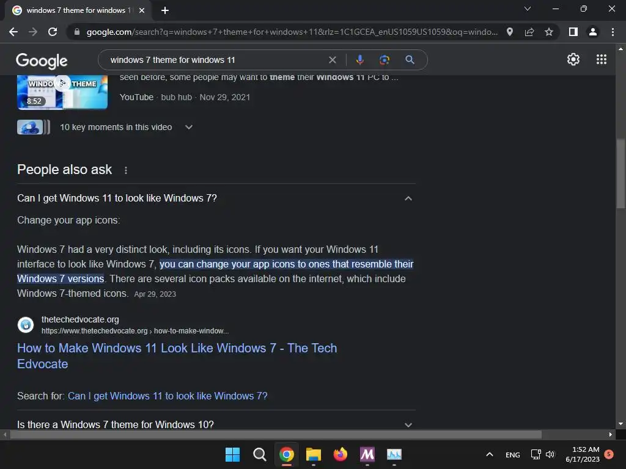Viewport: 626px width, 469px height.
Task: Open the clock and date 1:52 AM
Action: coord(583,454)
